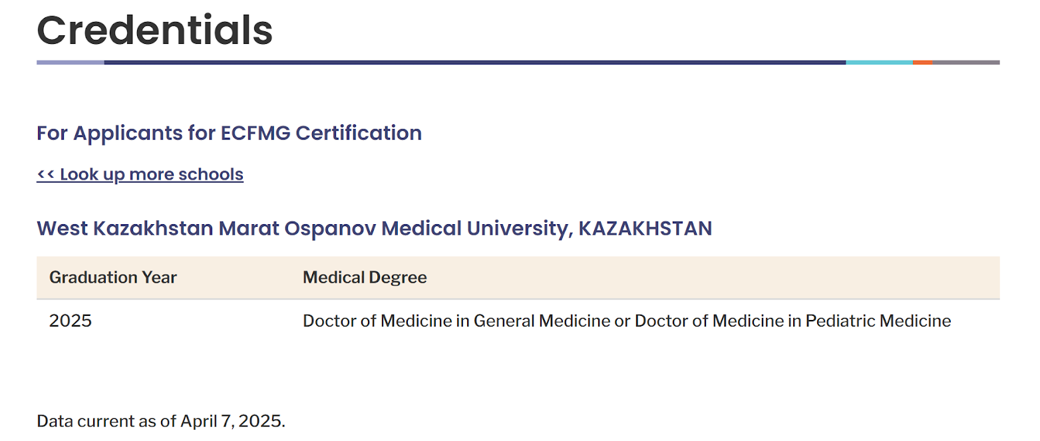Click the teal segment of the divider bar
The image size is (1040, 441).
(879, 63)
